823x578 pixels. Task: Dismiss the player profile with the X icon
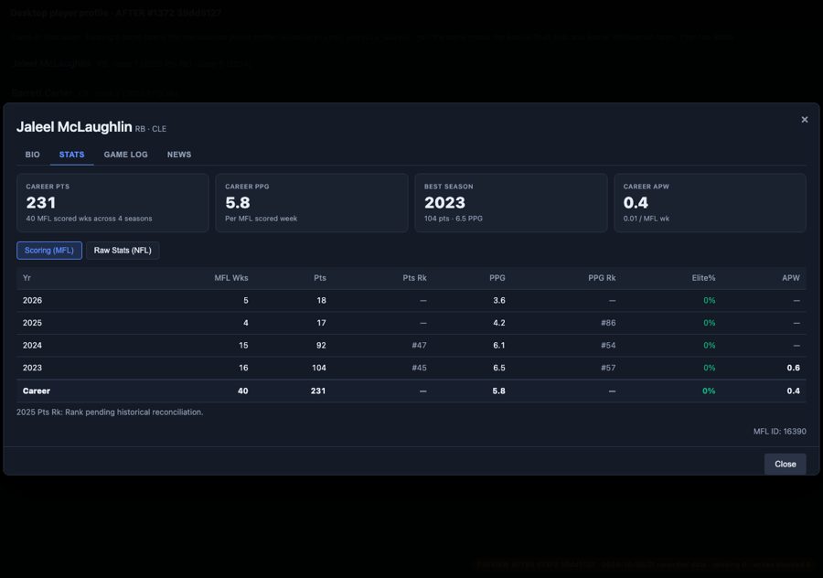(x=804, y=120)
